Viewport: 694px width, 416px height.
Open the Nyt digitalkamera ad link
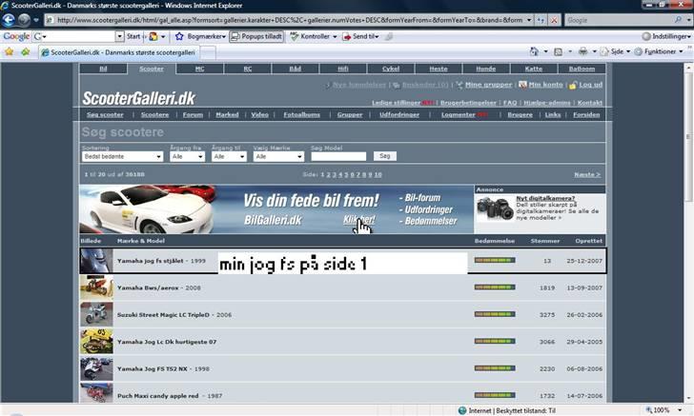click(x=545, y=198)
